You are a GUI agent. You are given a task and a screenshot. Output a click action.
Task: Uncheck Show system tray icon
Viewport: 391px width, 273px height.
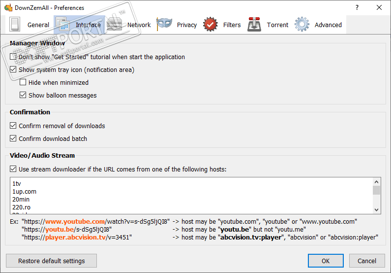(x=13, y=69)
